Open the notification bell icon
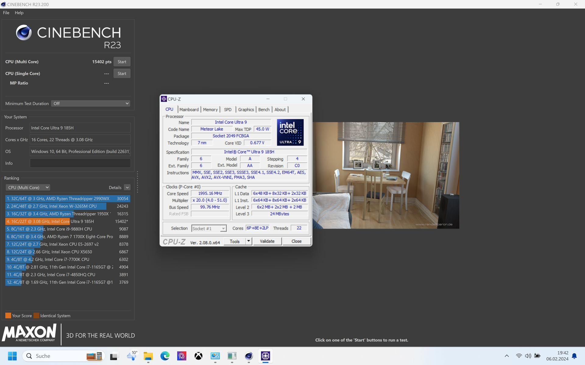Screen dimensions: 585x365 [574, 356]
